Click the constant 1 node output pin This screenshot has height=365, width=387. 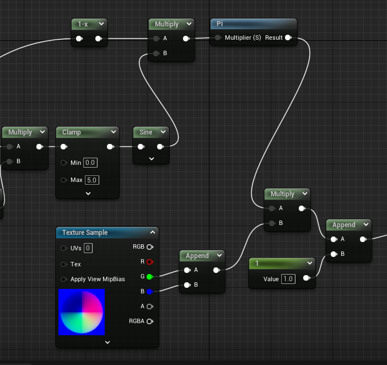click(307, 278)
